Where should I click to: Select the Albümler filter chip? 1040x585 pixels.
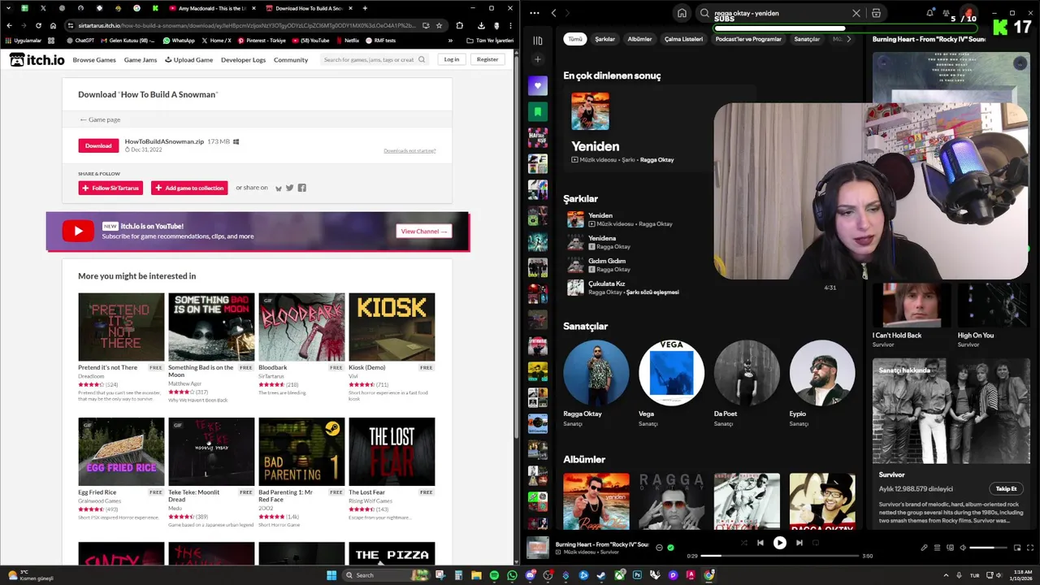(639, 39)
